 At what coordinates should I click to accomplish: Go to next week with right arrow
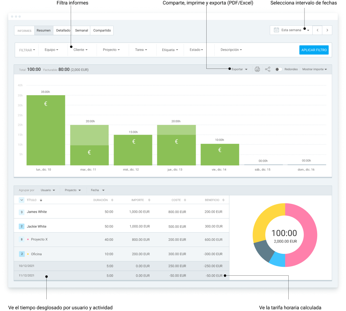tap(327, 30)
